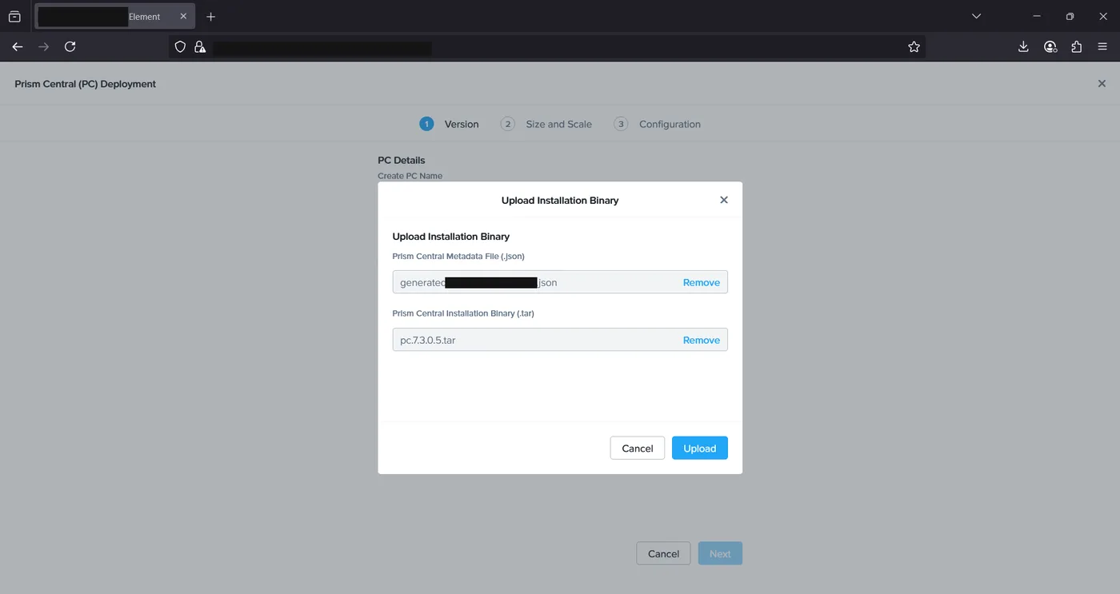This screenshot has height=594, width=1120.
Task: Click the metadata file input field
Action: pos(560,282)
